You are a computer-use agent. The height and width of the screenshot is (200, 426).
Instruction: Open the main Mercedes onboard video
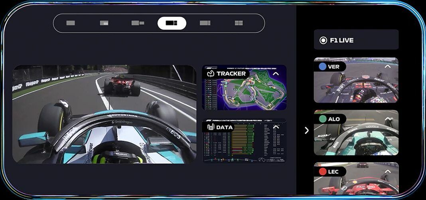point(105,114)
